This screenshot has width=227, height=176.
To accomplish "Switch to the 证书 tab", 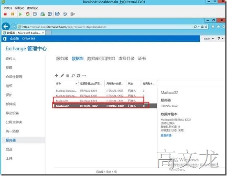I will [142, 59].
